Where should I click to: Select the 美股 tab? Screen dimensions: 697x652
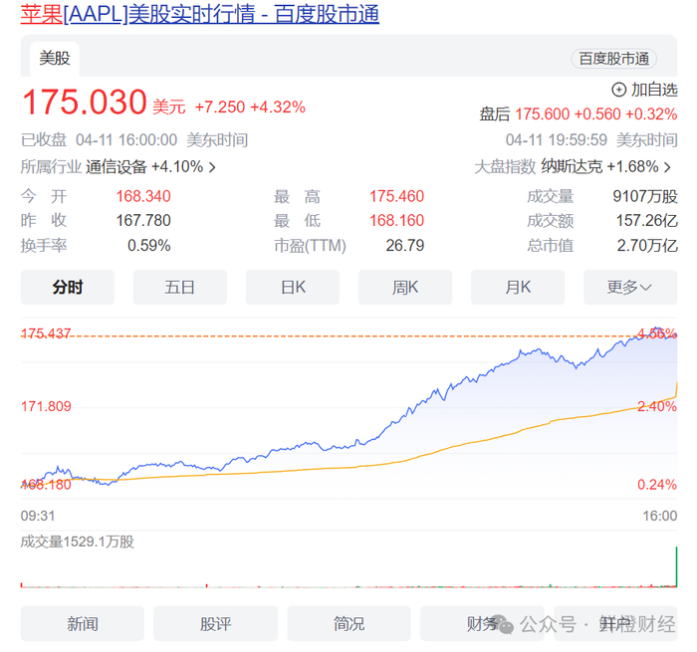(x=55, y=58)
